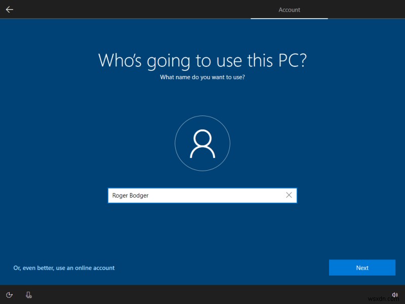
Task: Open volume control via speaker icon
Action: (x=395, y=294)
